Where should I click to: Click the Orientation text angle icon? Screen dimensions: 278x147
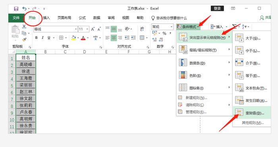[127, 29]
